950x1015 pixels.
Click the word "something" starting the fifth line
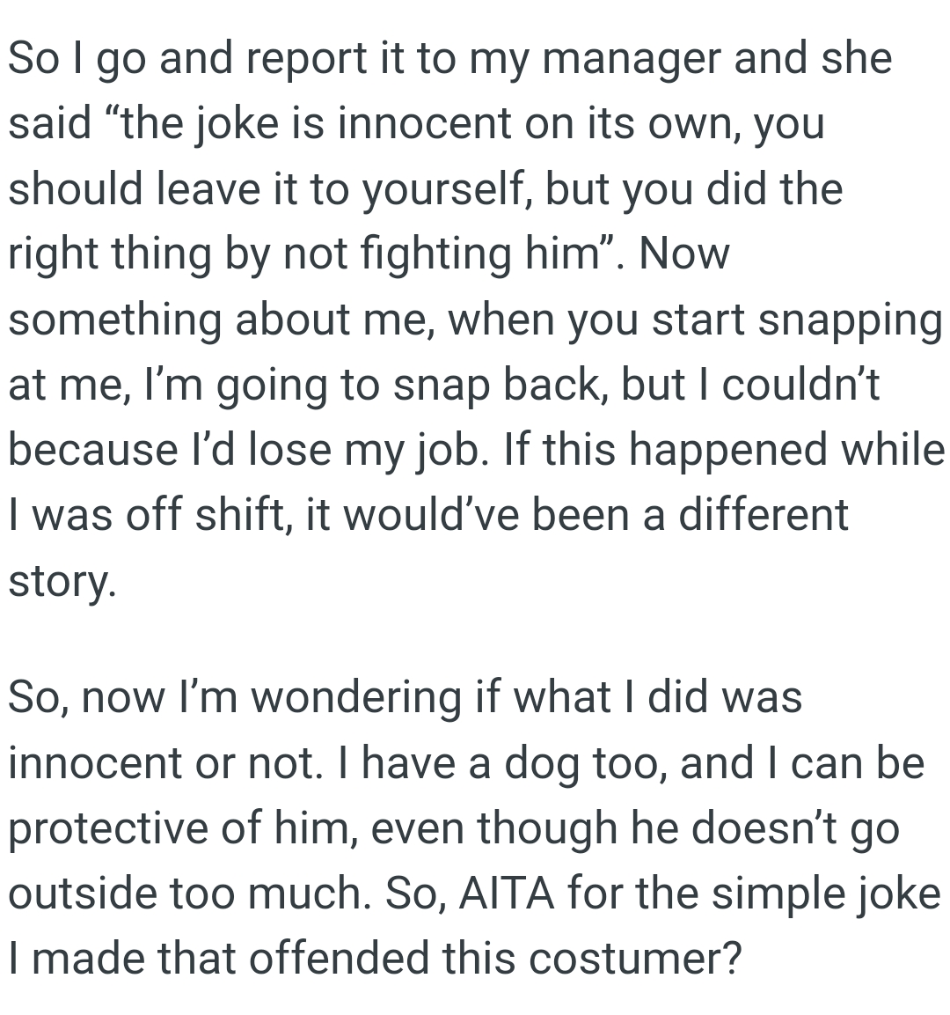pos(115,320)
